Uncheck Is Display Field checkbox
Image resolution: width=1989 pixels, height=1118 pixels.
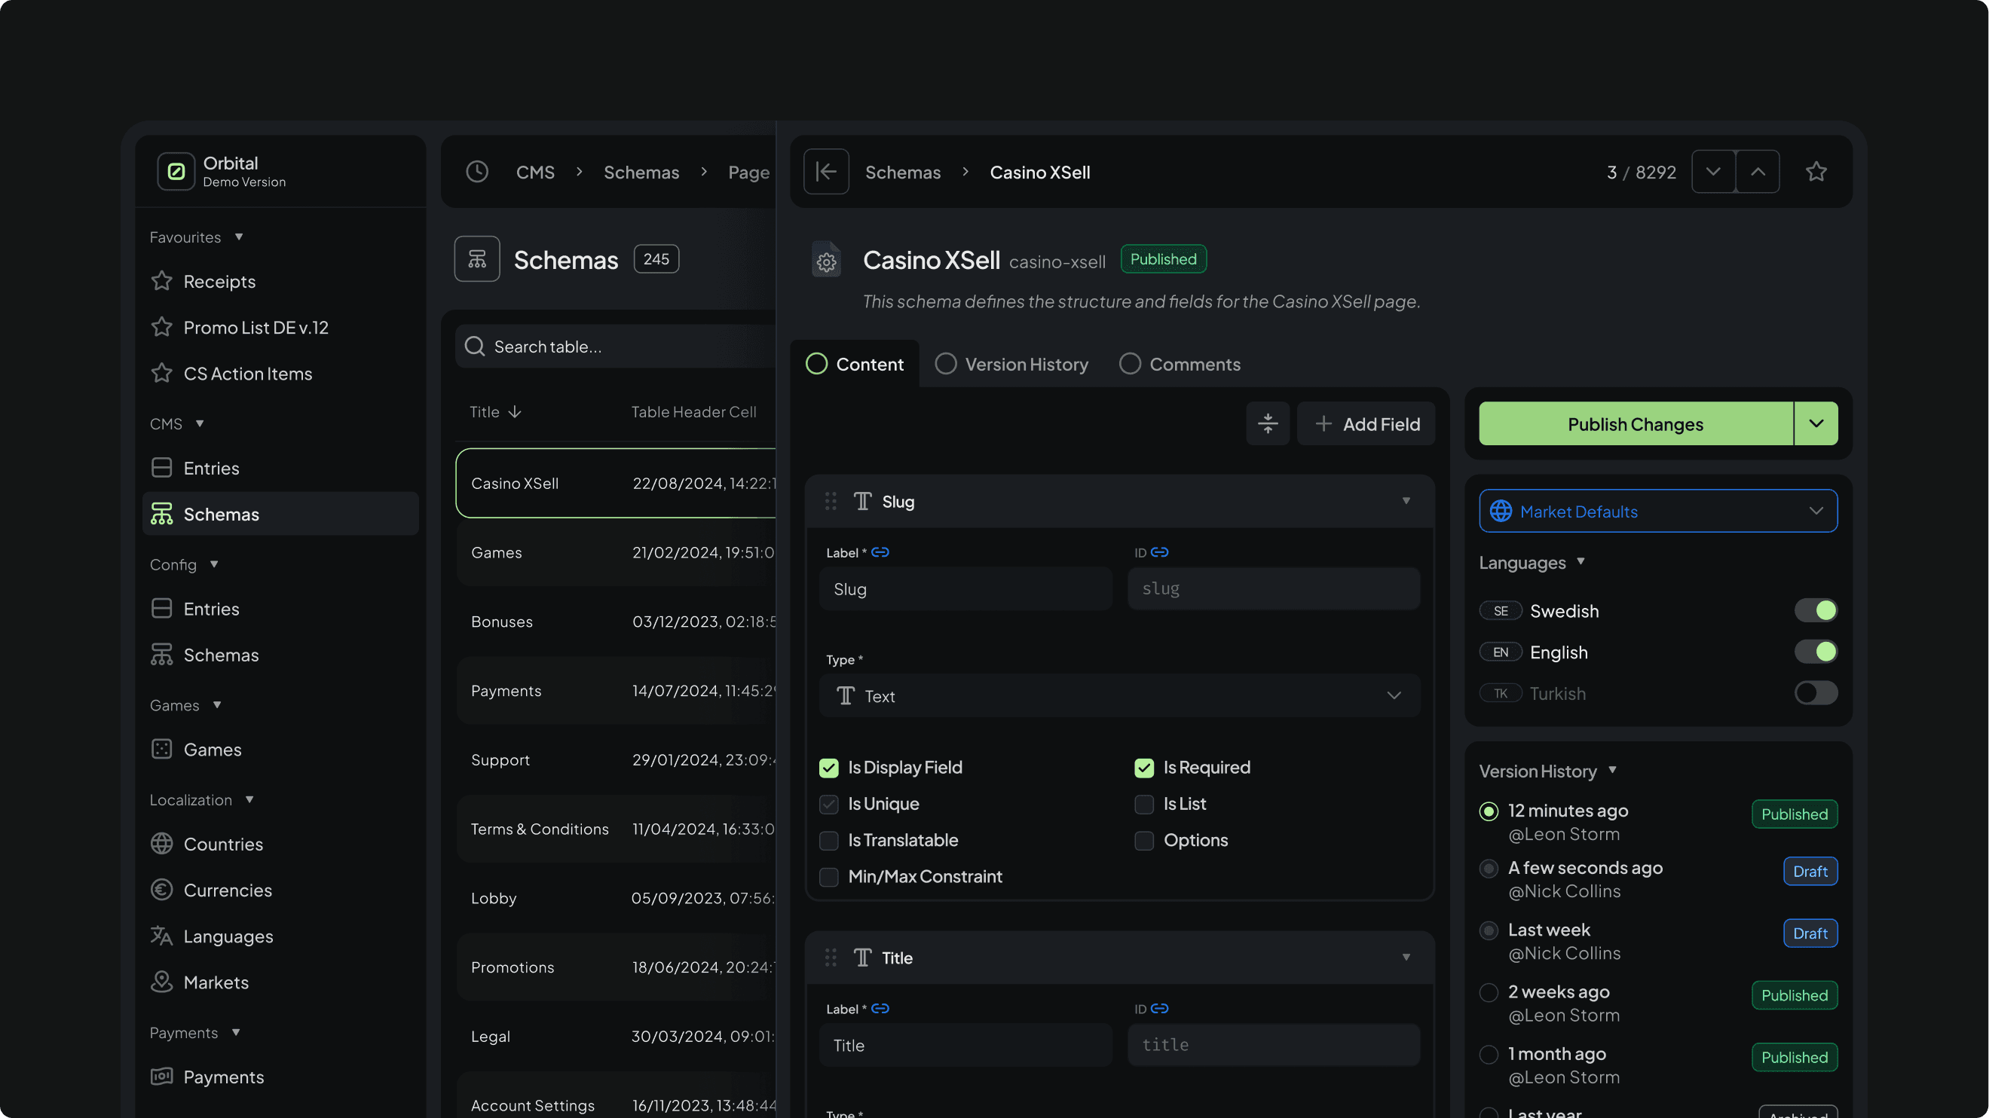click(828, 768)
